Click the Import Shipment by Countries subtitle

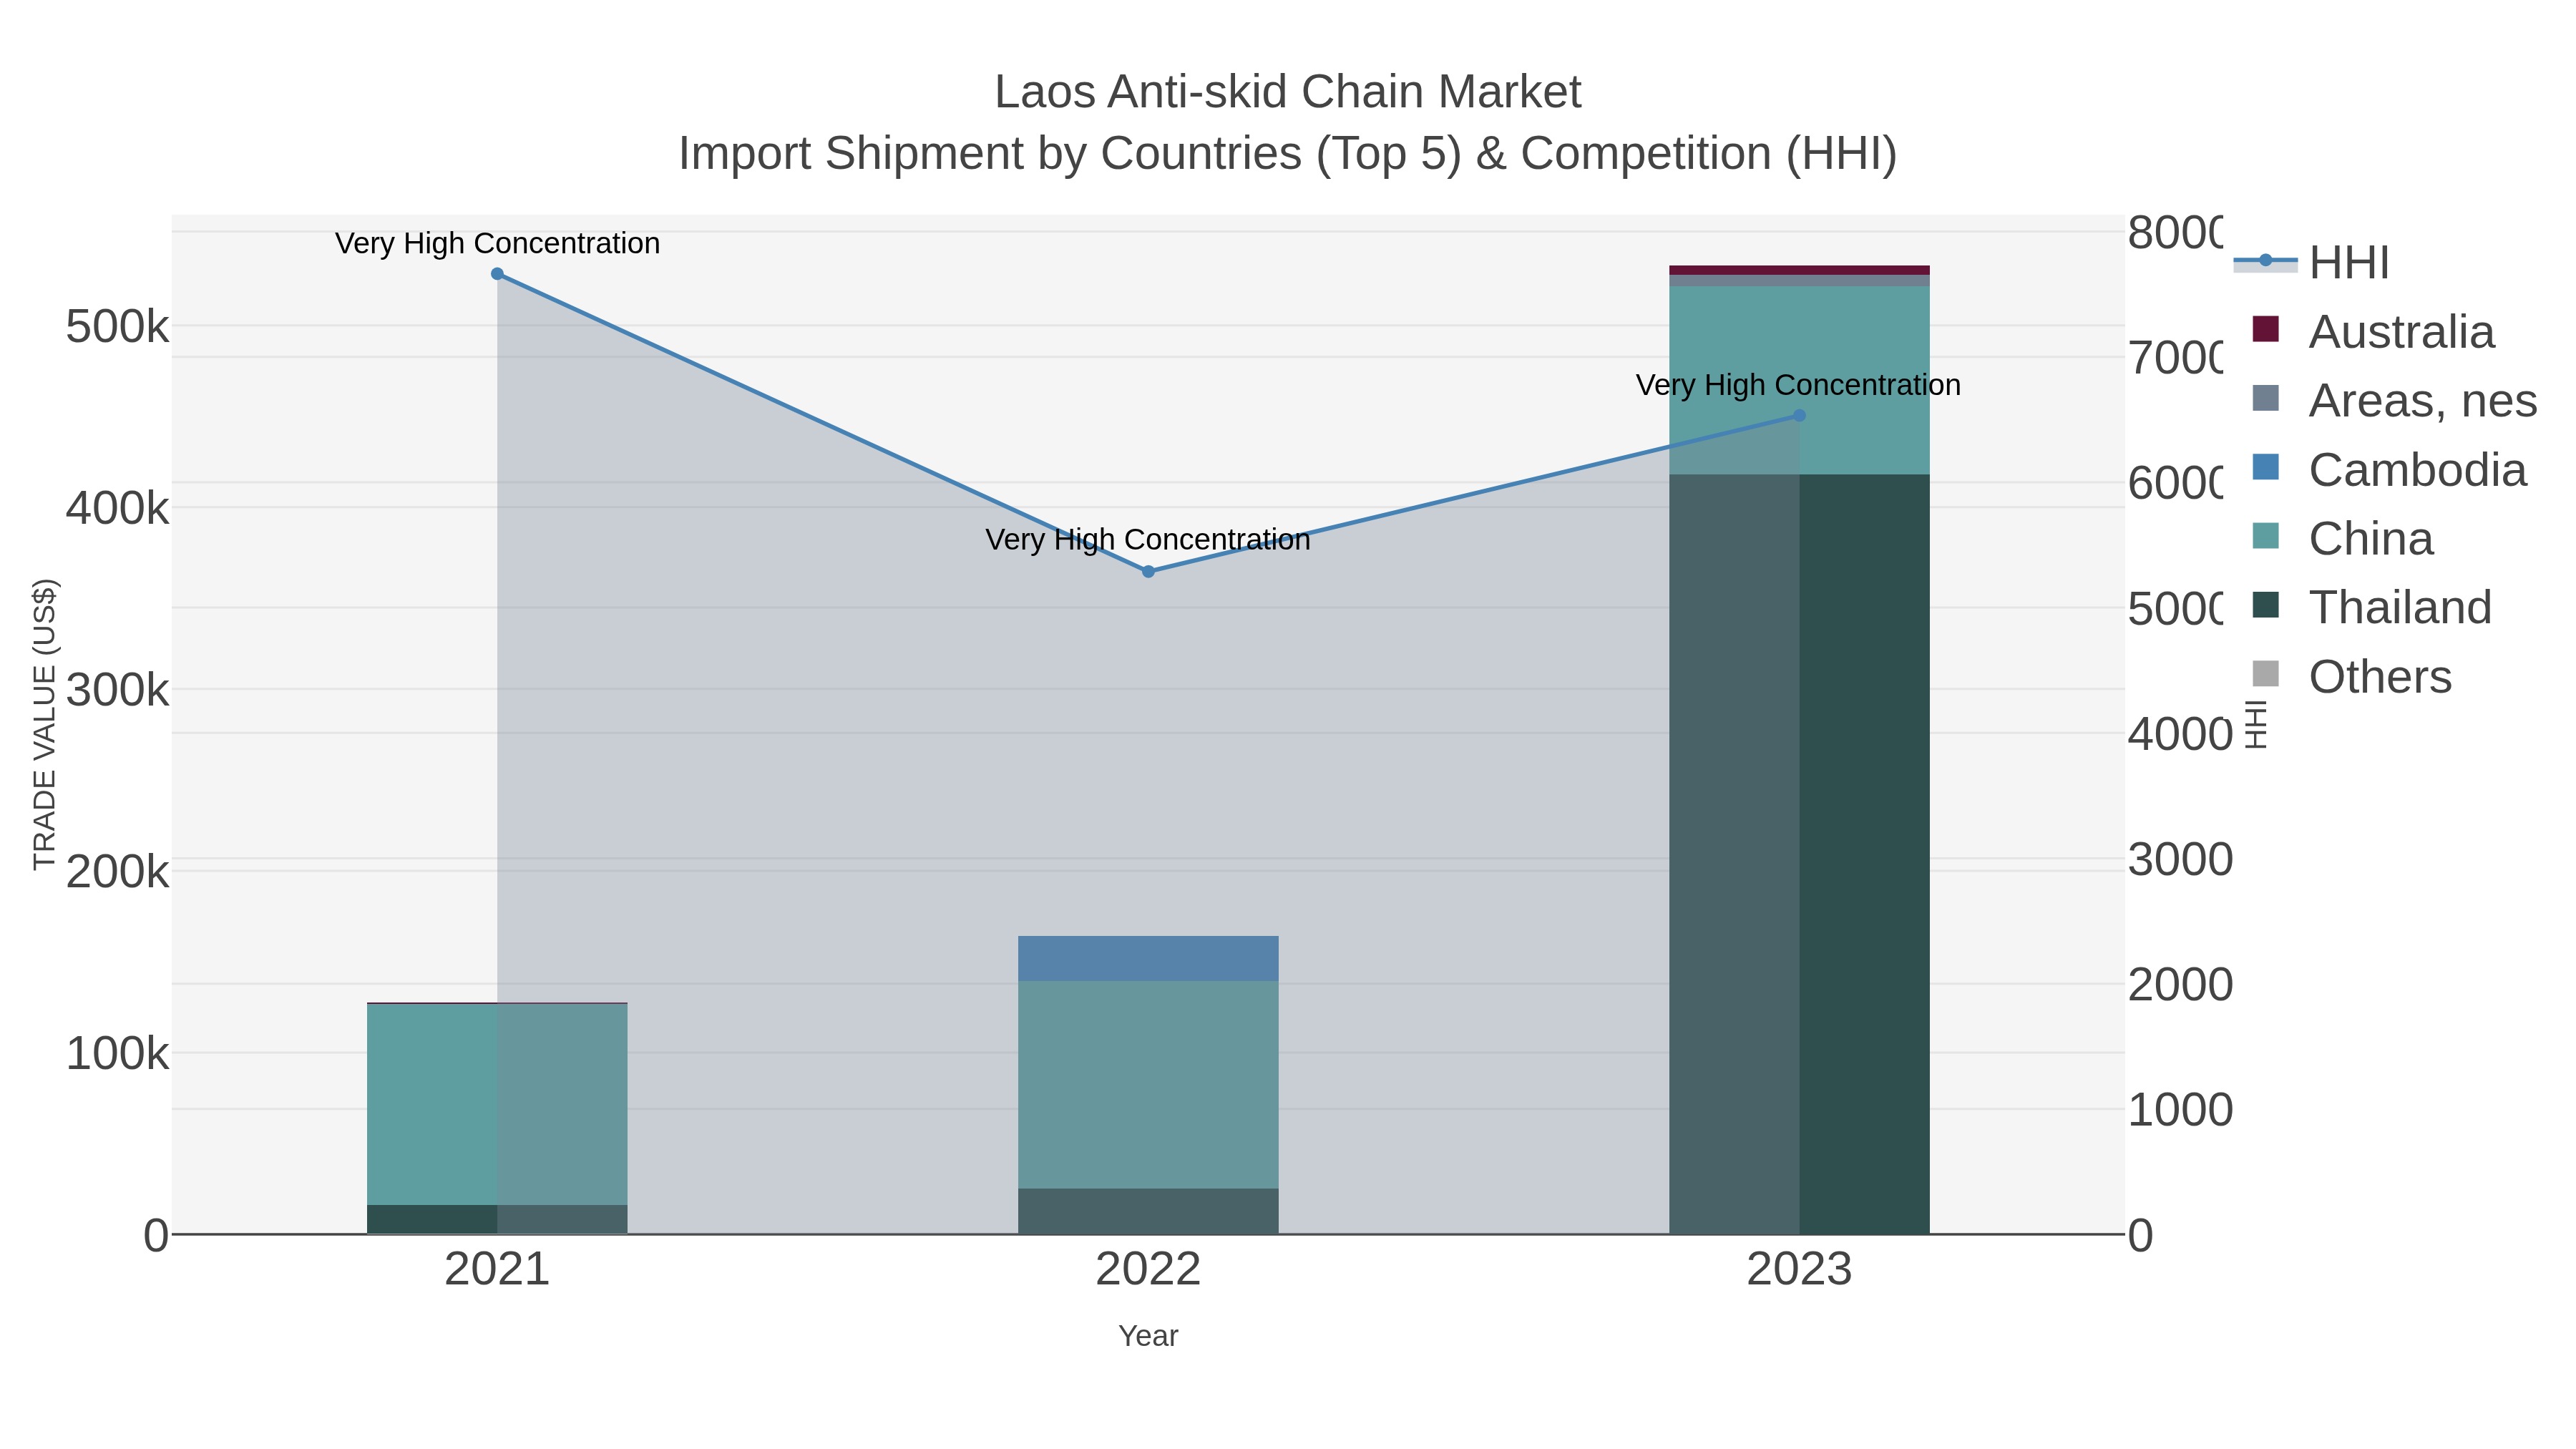[x=1288, y=154]
